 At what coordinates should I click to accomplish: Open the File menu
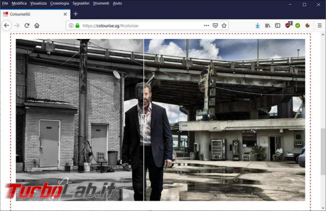pyautogui.click(x=5, y=3)
